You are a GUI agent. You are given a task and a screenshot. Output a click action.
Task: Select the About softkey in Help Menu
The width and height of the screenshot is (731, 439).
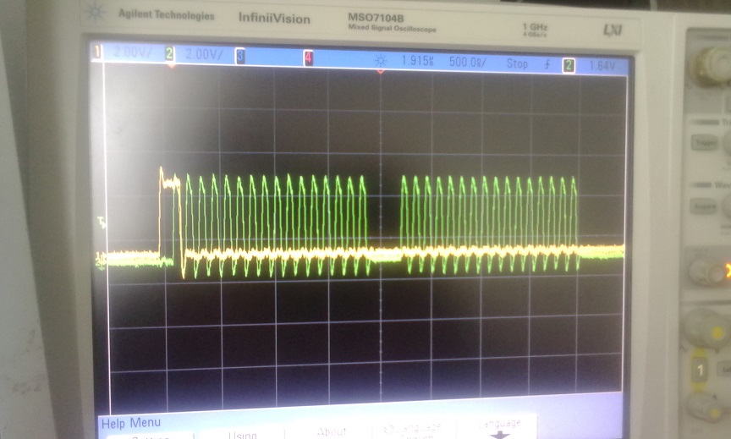[x=332, y=431]
